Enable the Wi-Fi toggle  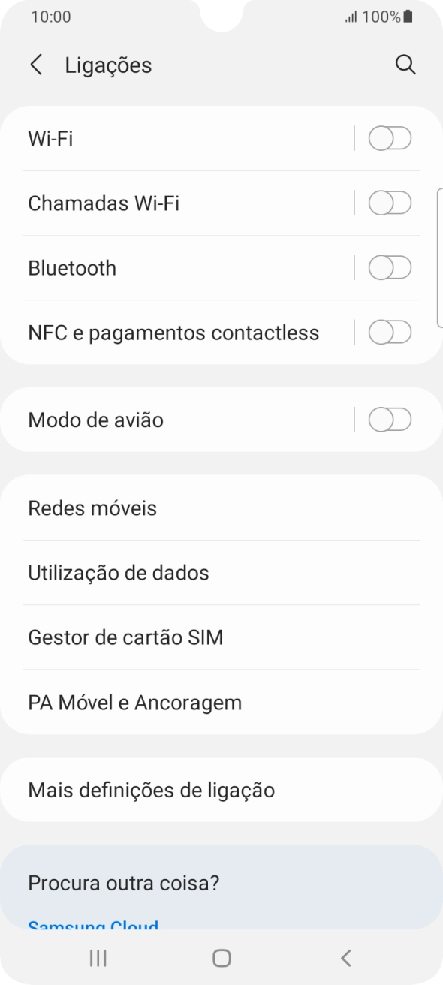(390, 138)
